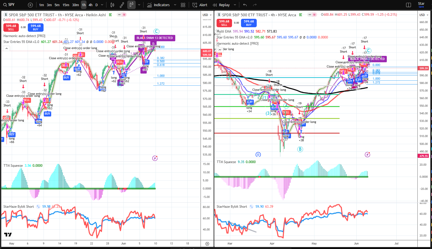Screen dimensions: 432x249
Task: Select Harmonic auto-detect [PRO] legend on 1h chart
Action: [24, 36]
